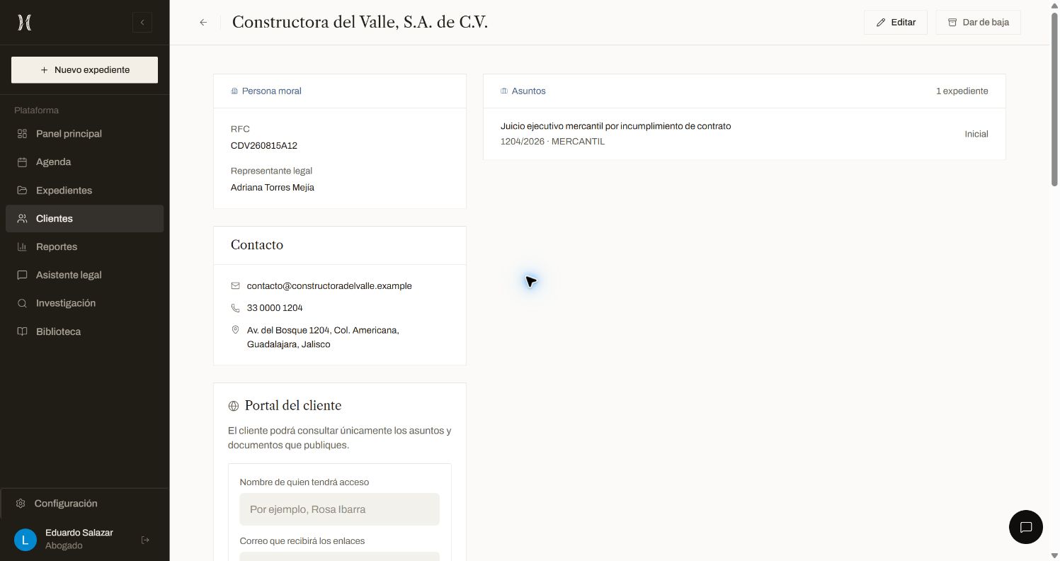This screenshot has height=561, width=1060.
Task: Click the email contacto@constructoradelvalle.example
Action: tap(329, 286)
